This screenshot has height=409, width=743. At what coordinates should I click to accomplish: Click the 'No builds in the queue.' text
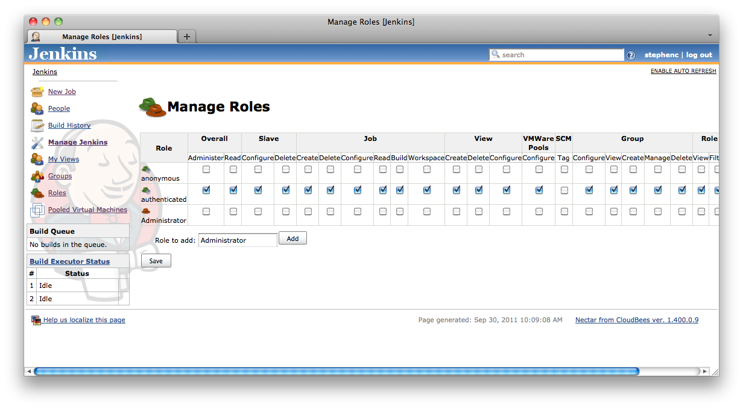tap(68, 245)
